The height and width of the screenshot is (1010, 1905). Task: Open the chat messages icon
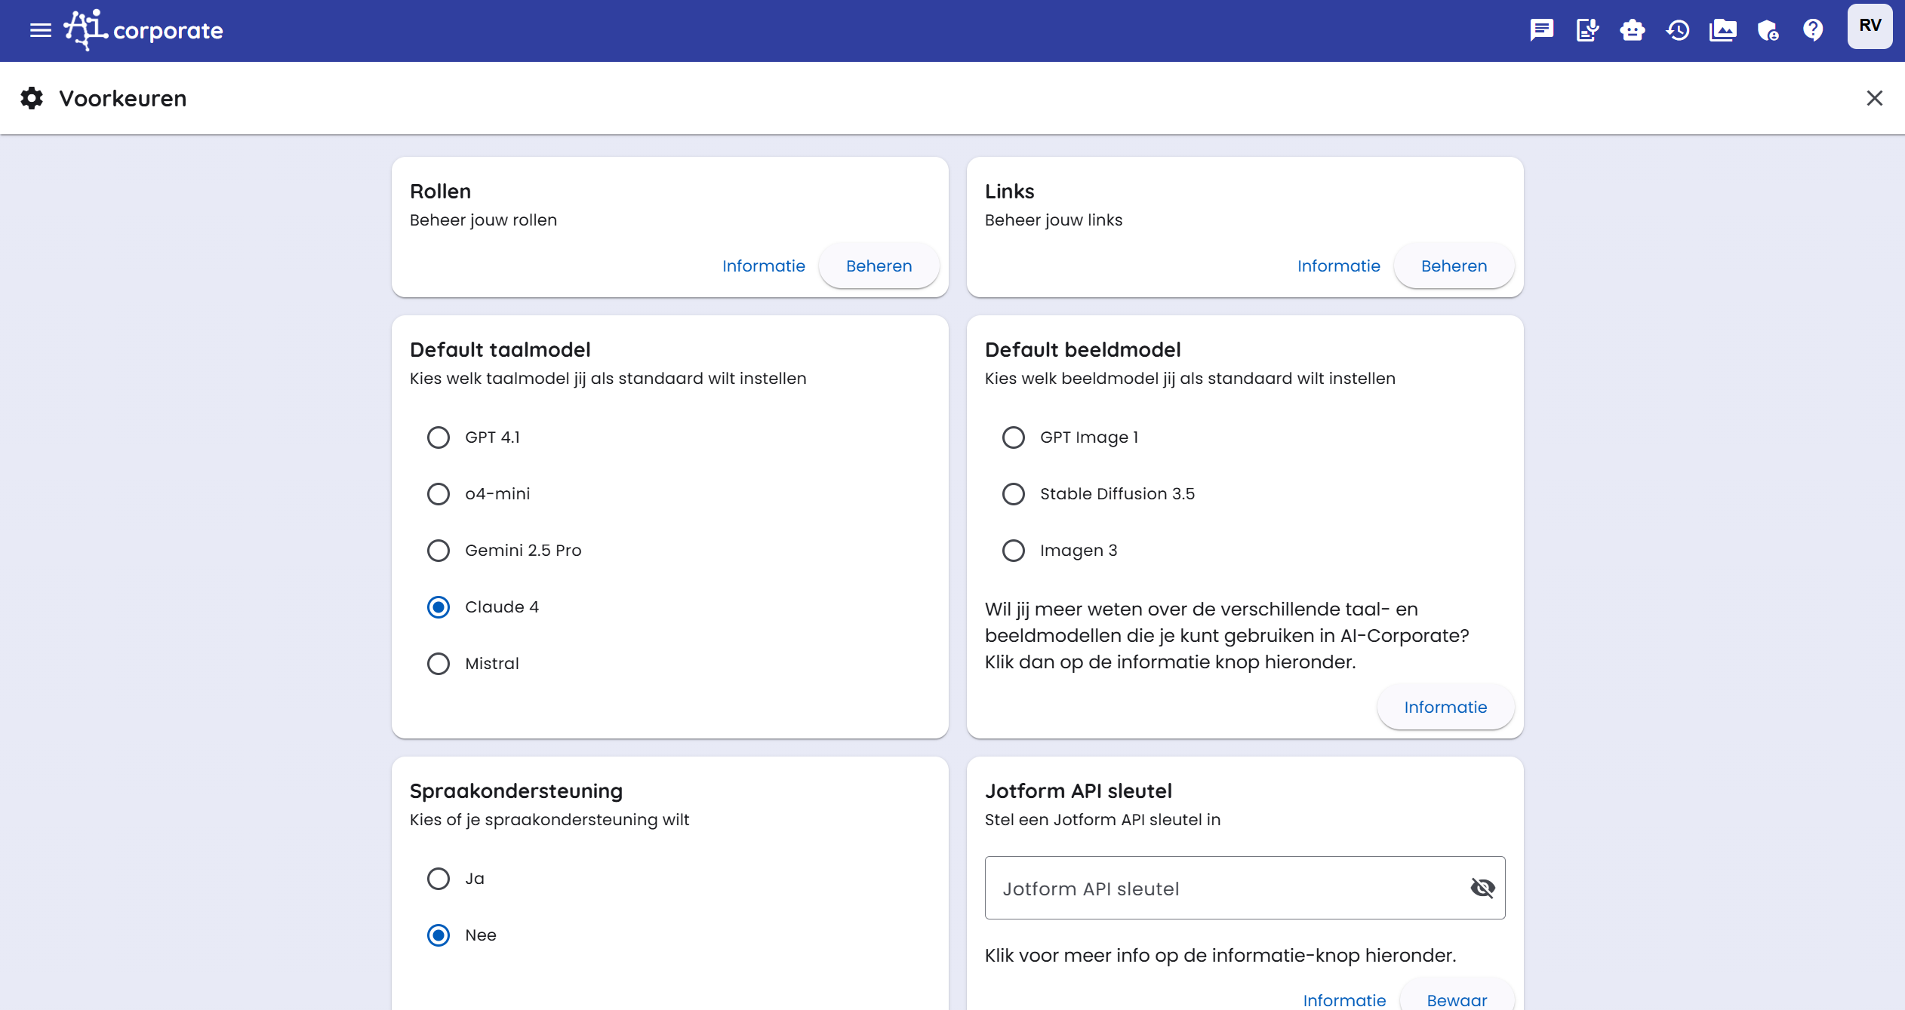[x=1541, y=30]
